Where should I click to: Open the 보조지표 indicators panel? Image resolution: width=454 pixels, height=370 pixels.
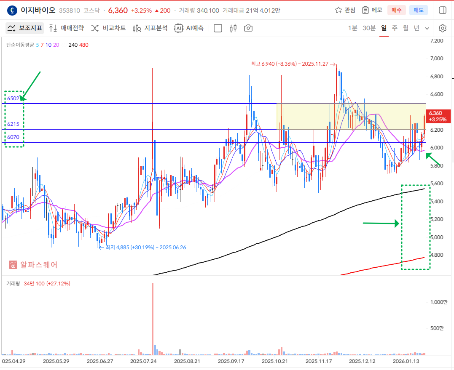point(24,28)
